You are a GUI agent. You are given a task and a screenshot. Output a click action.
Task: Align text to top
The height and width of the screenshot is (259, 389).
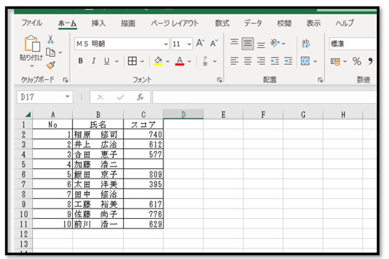[x=234, y=42]
